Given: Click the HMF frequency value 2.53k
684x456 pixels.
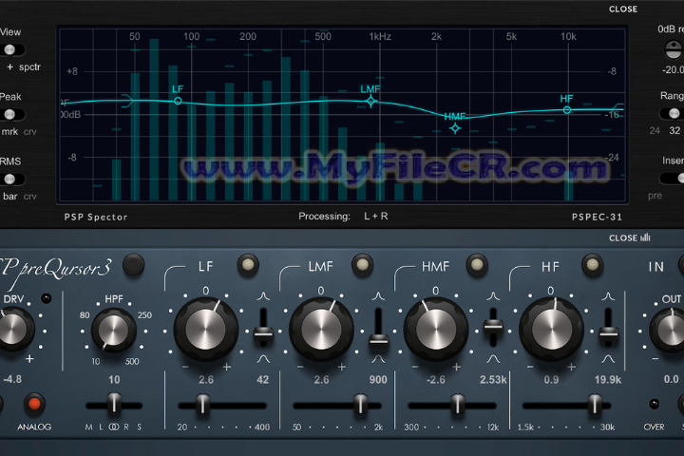Looking at the screenshot, I should [x=493, y=380].
